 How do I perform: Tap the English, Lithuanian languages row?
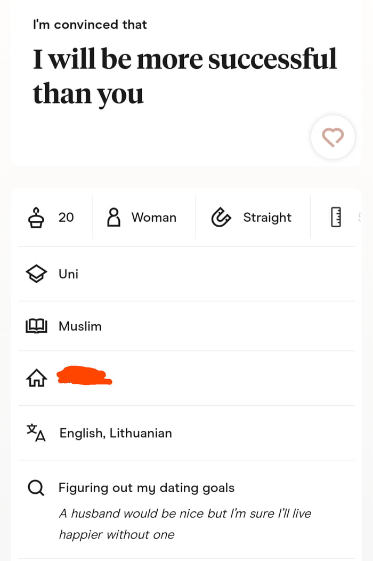pos(116,433)
